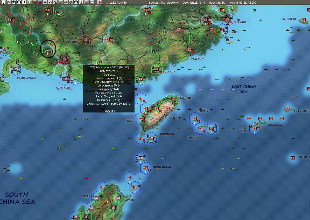Image resolution: width=310 pixels, height=220 pixels.
Task: Click the grey ships silhouette toolbar icon
Action: pyautogui.click(x=66, y=2)
